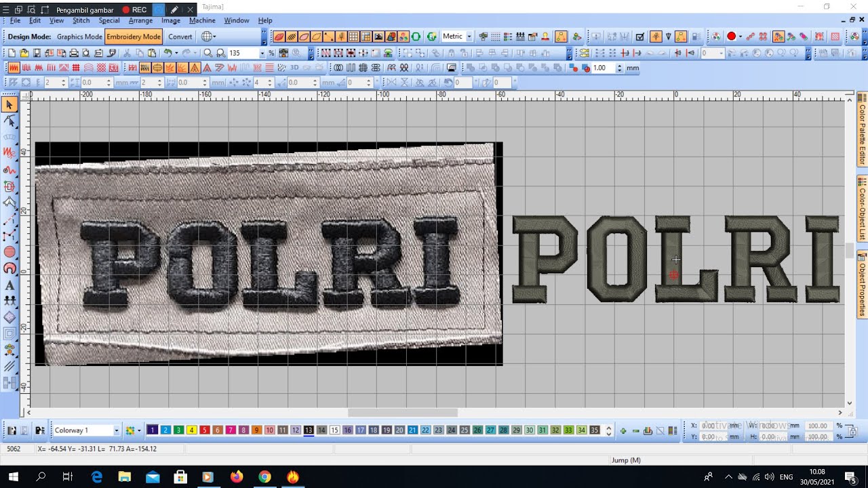Select the red circle digitizing tool
The height and width of the screenshot is (488, 868).
pos(9,252)
